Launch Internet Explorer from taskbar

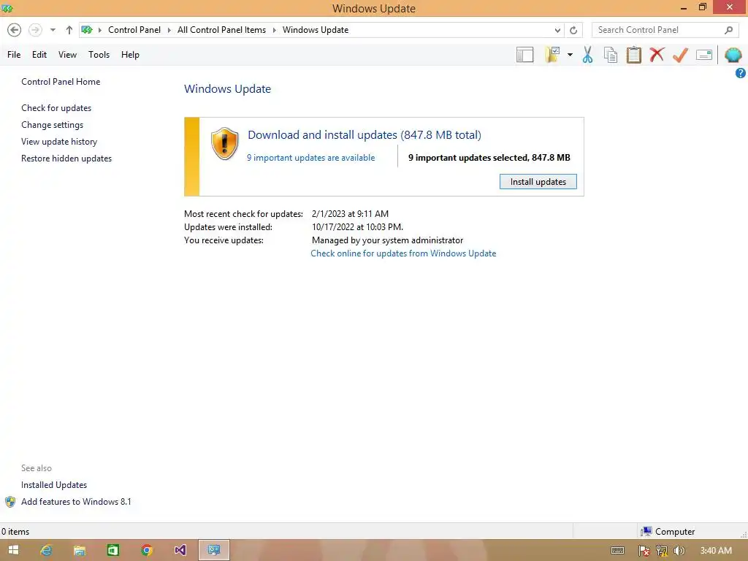(46, 550)
